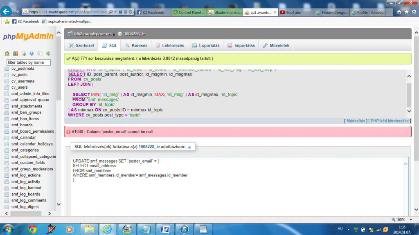Switch to Szerkezet tab
This screenshot has width=419, height=235.
81,45
